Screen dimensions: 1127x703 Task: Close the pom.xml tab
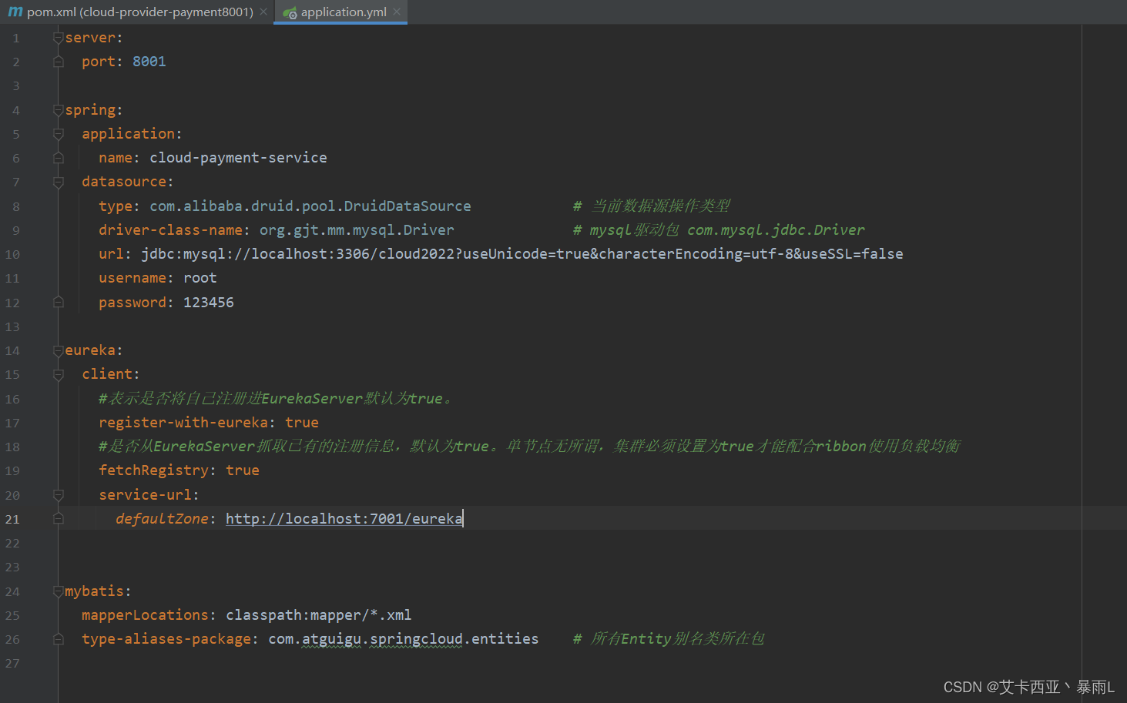click(x=263, y=12)
